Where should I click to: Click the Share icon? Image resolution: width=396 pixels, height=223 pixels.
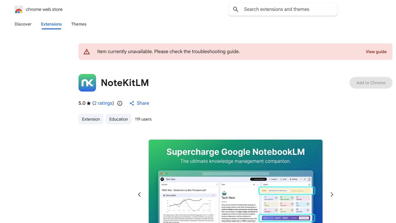point(132,103)
